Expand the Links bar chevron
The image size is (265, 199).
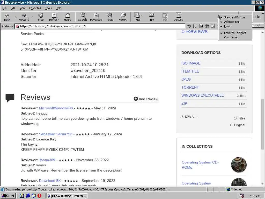click(x=263, y=13)
